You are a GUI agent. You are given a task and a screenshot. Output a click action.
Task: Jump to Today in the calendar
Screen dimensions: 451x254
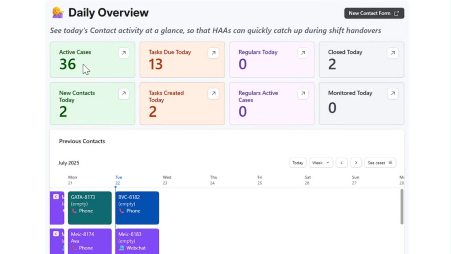point(298,163)
